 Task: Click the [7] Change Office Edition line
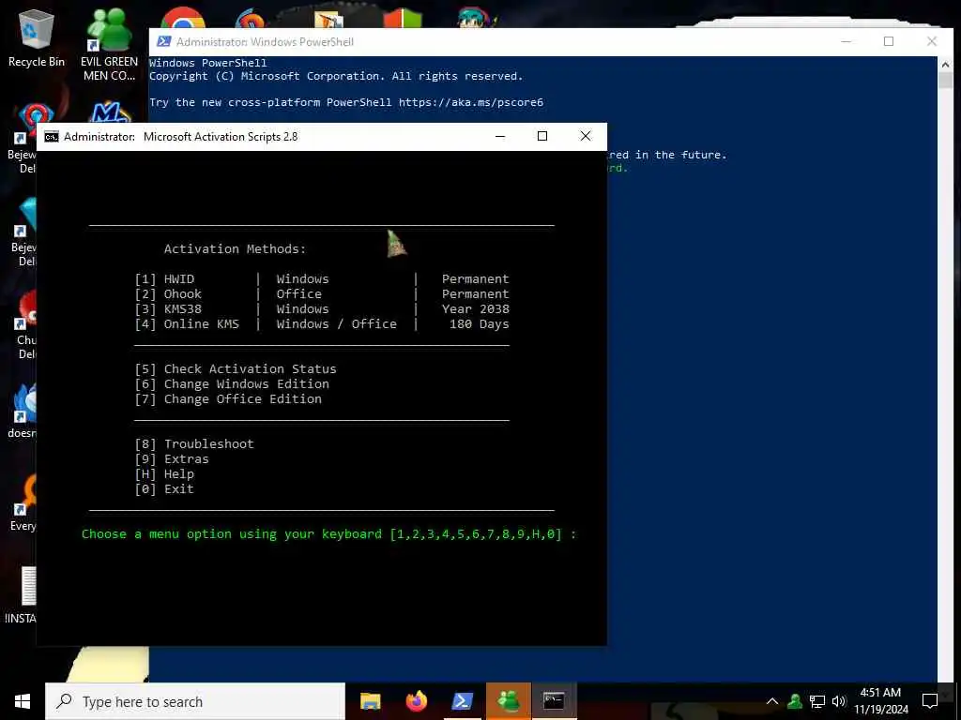228,399
